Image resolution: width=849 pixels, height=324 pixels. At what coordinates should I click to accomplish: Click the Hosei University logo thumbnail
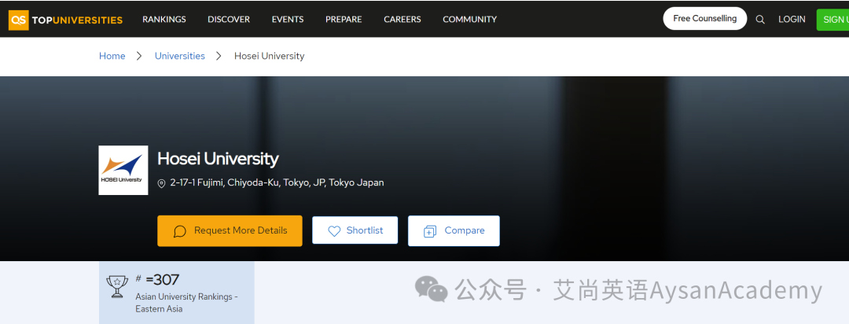point(123,170)
